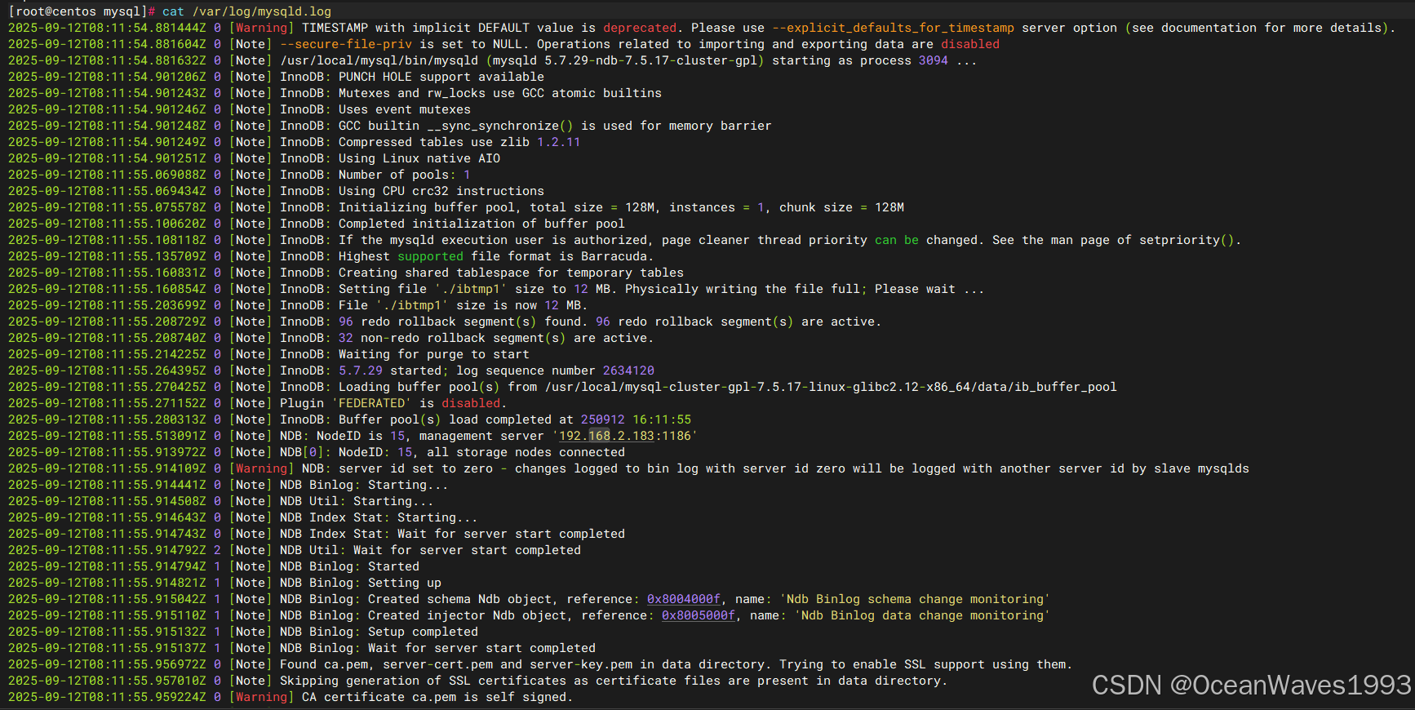Click 'NDB Binlog: Starting...' message
Image resolution: width=1415 pixels, height=710 pixels.
click(x=364, y=485)
